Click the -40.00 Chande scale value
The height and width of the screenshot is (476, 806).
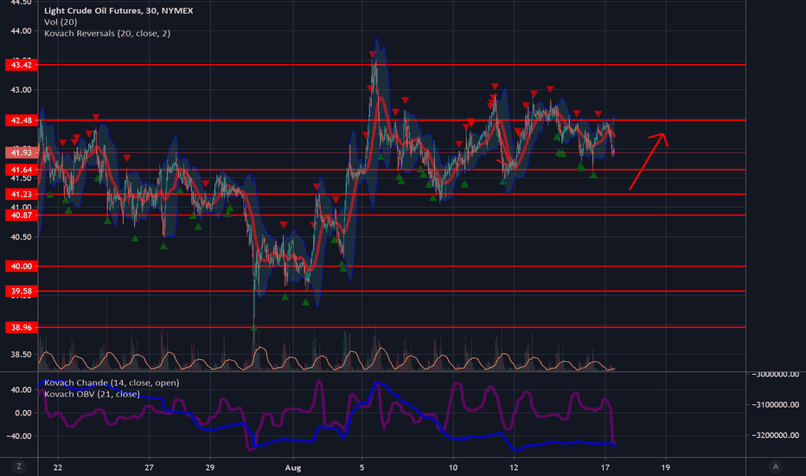tap(20, 436)
